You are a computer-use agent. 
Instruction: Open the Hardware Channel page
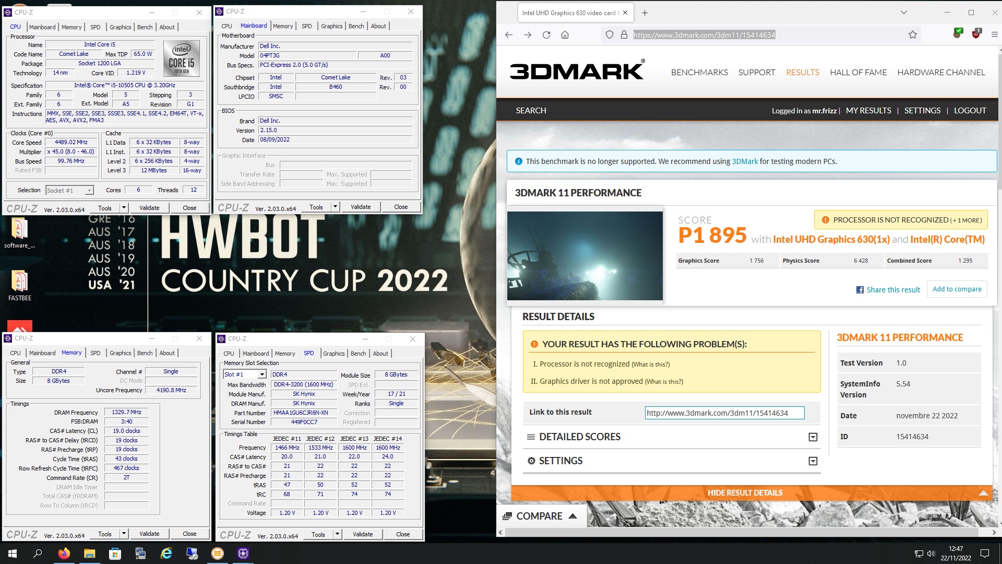click(x=941, y=73)
